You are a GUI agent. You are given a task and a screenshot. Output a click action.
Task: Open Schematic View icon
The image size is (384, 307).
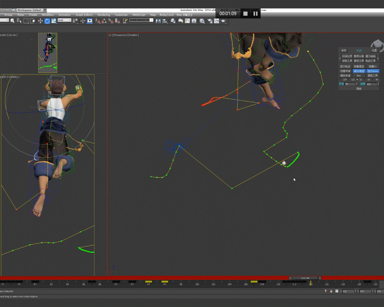194,21
